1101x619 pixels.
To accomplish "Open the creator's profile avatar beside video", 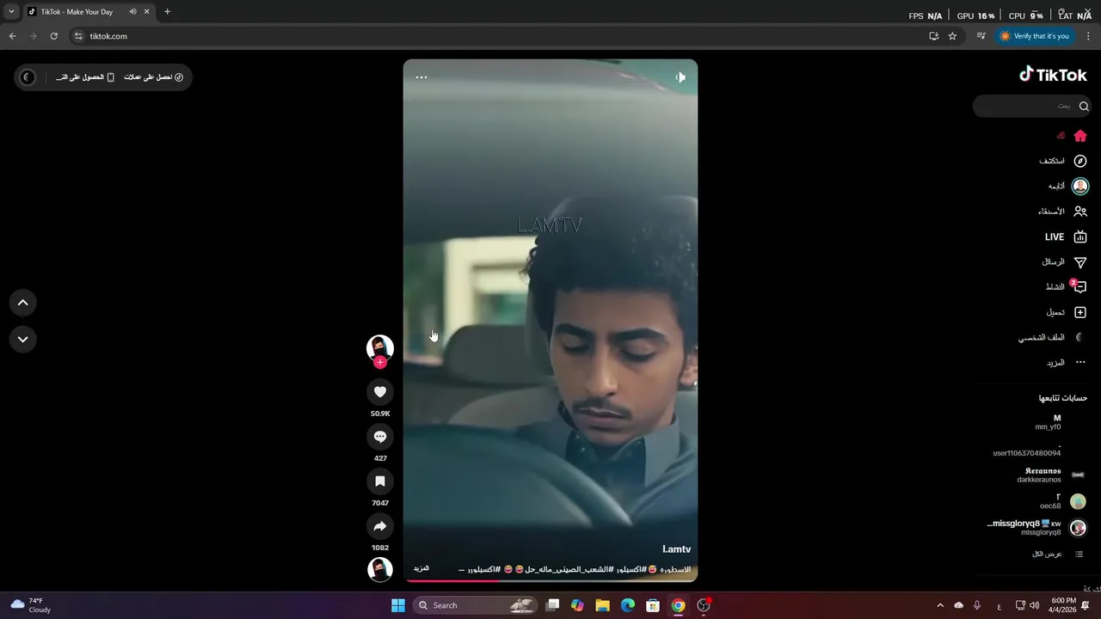I will 380,347.
